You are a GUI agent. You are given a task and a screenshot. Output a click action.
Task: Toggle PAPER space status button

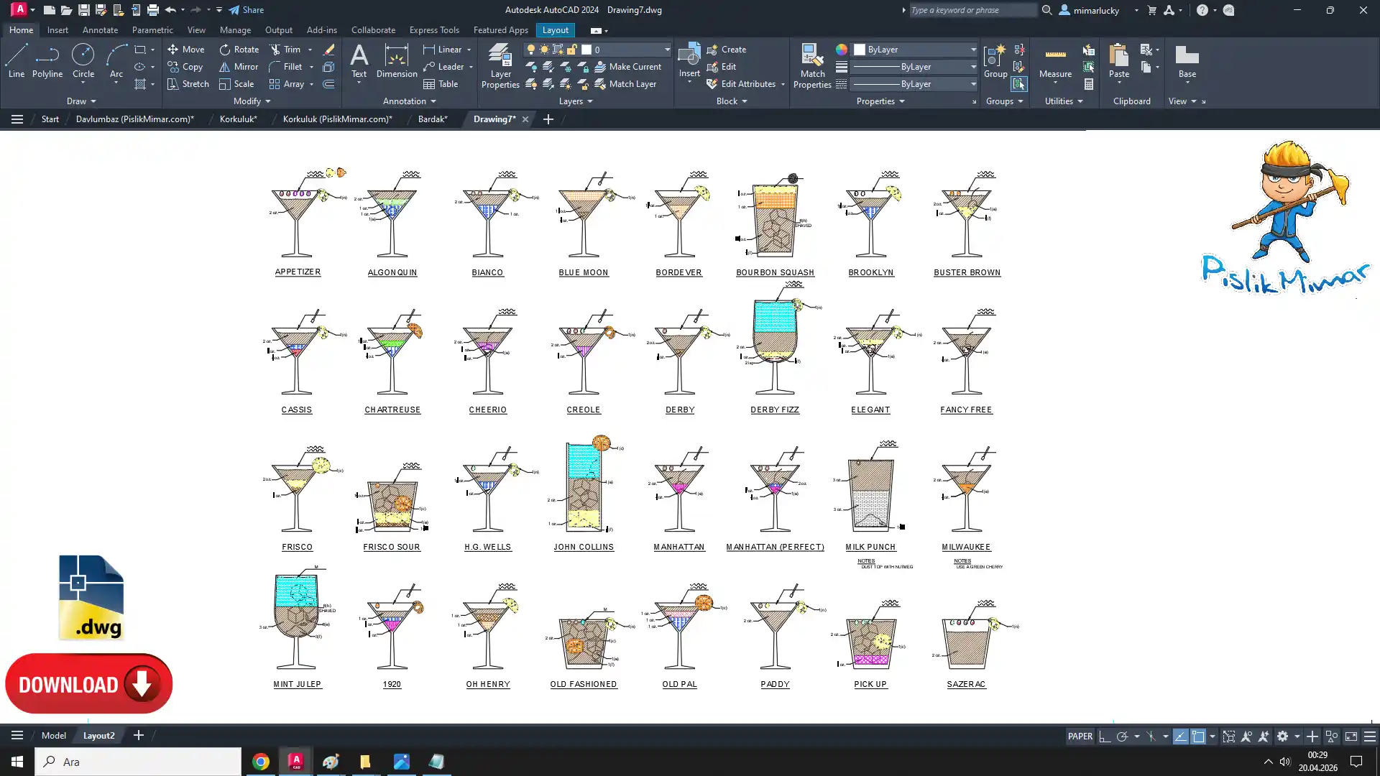click(1080, 736)
